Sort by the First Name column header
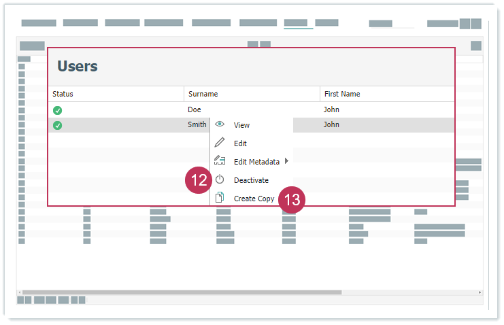 pyautogui.click(x=342, y=94)
